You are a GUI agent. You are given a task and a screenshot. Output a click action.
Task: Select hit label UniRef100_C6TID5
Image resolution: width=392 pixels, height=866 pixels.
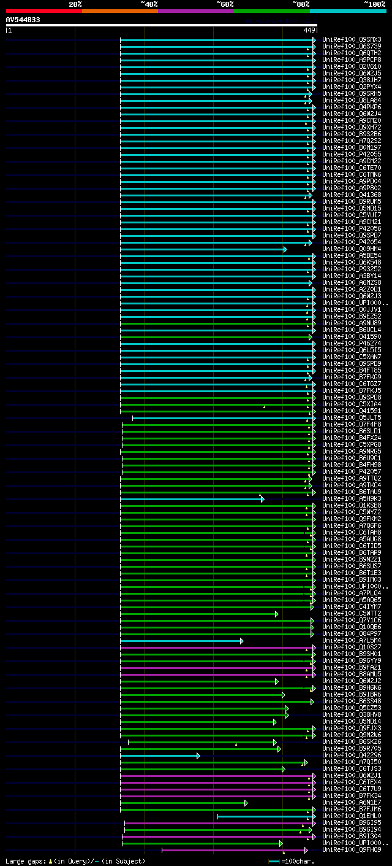click(x=351, y=546)
